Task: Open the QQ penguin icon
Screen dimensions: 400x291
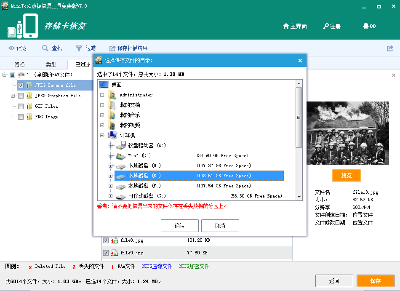Action: [x=366, y=26]
